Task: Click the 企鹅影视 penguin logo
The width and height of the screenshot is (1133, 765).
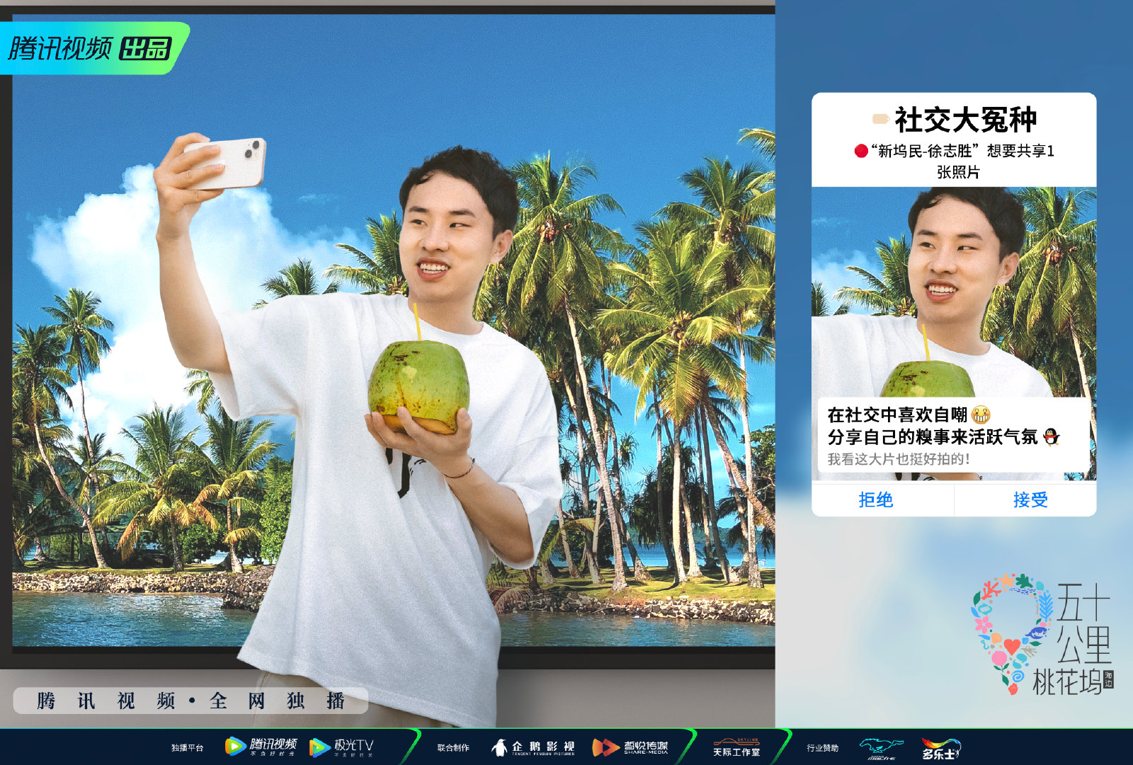Action: [x=533, y=747]
